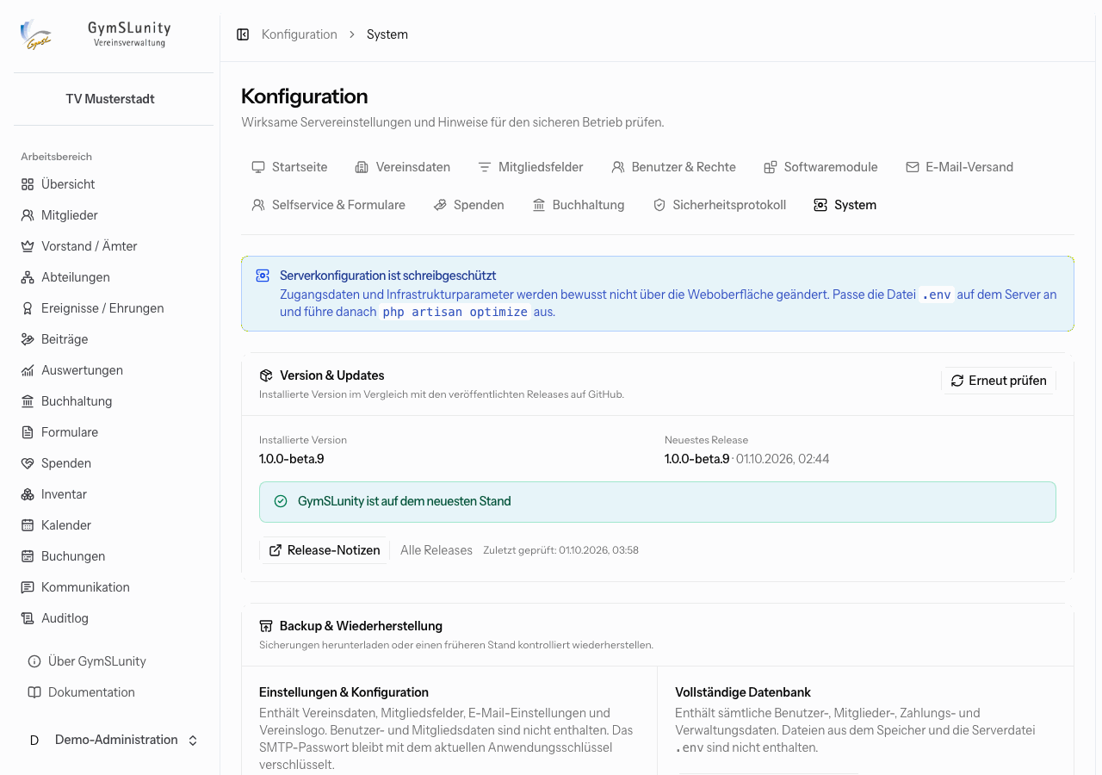Switch to E-Mail-Versand tab
Viewport: 1102px width, 775px height.
click(959, 167)
